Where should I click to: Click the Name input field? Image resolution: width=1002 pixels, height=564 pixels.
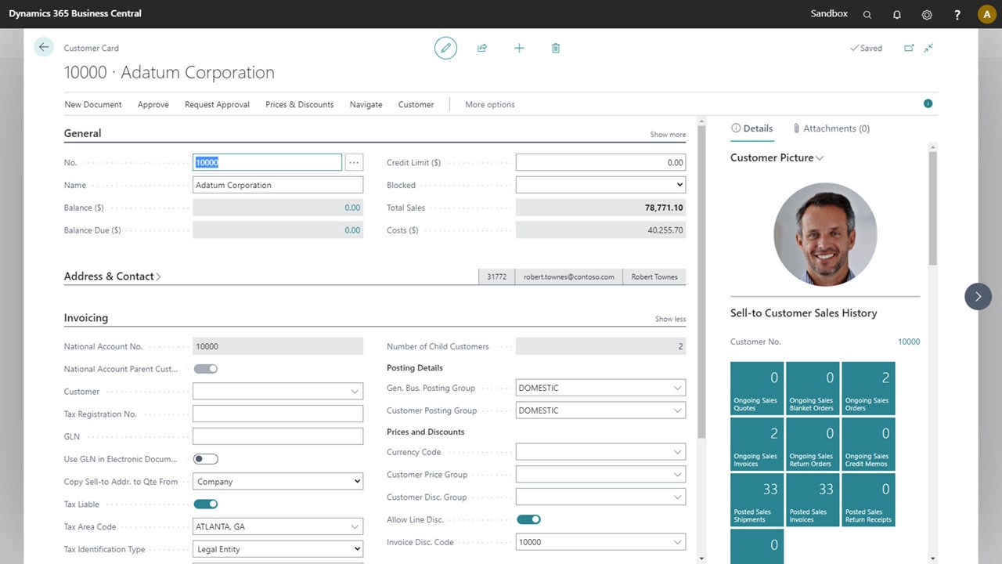[278, 185]
